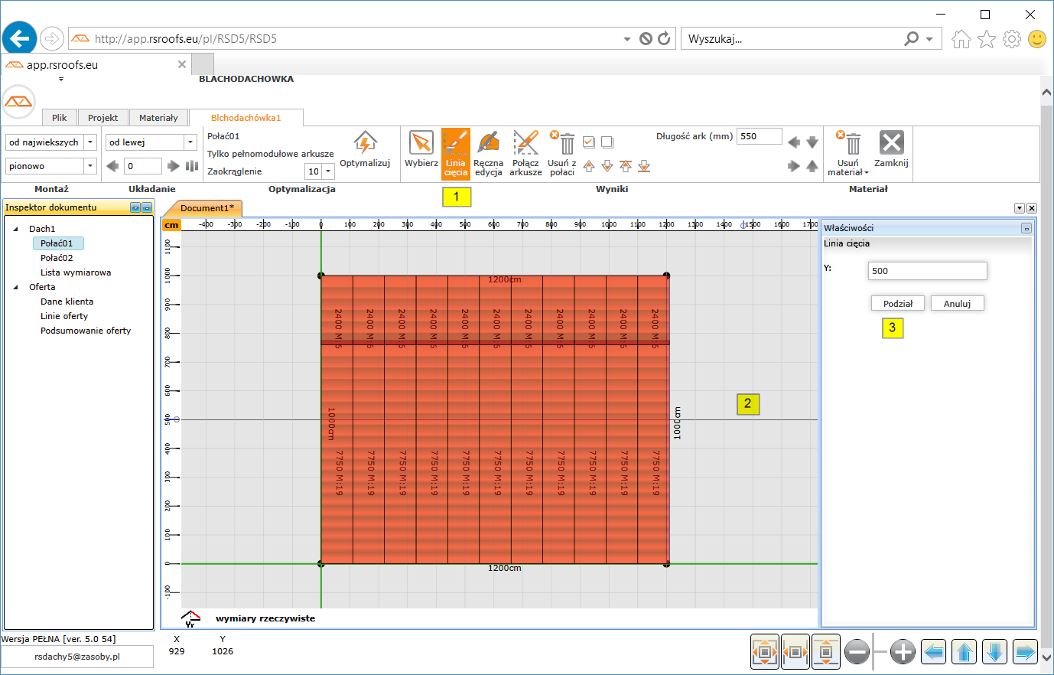1054x675 pixels.
Task: Click the Y value input field
Action: coord(927,271)
